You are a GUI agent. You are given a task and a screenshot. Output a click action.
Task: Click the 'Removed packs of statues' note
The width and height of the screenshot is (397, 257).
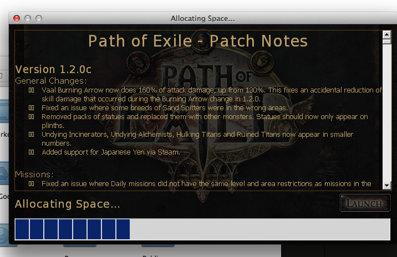point(205,121)
